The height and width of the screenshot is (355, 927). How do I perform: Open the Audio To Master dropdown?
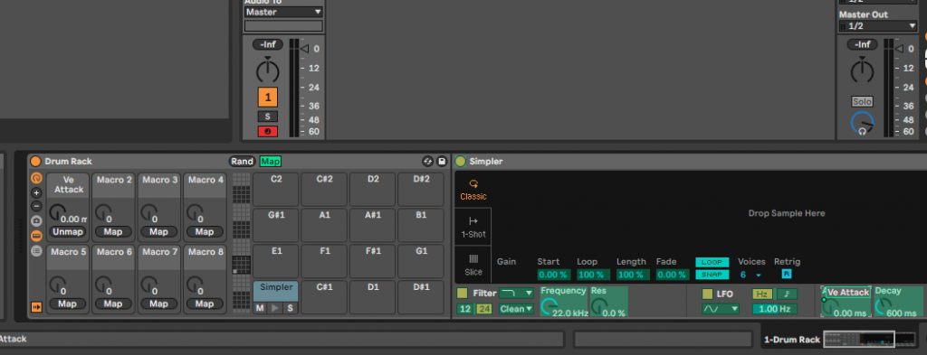283,12
